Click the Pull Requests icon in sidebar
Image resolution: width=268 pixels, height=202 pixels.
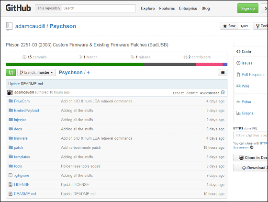(238, 75)
